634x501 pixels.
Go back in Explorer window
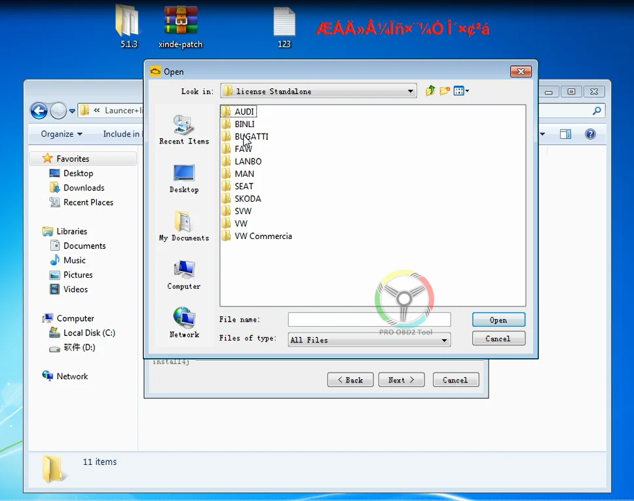click(x=39, y=111)
